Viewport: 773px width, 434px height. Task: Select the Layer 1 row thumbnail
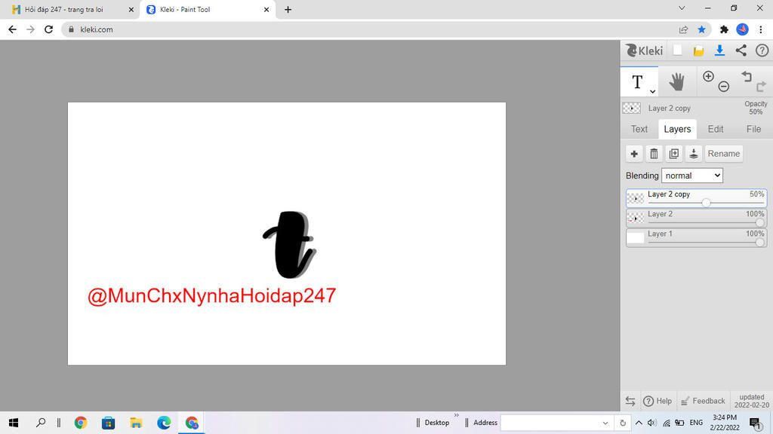[x=636, y=237]
